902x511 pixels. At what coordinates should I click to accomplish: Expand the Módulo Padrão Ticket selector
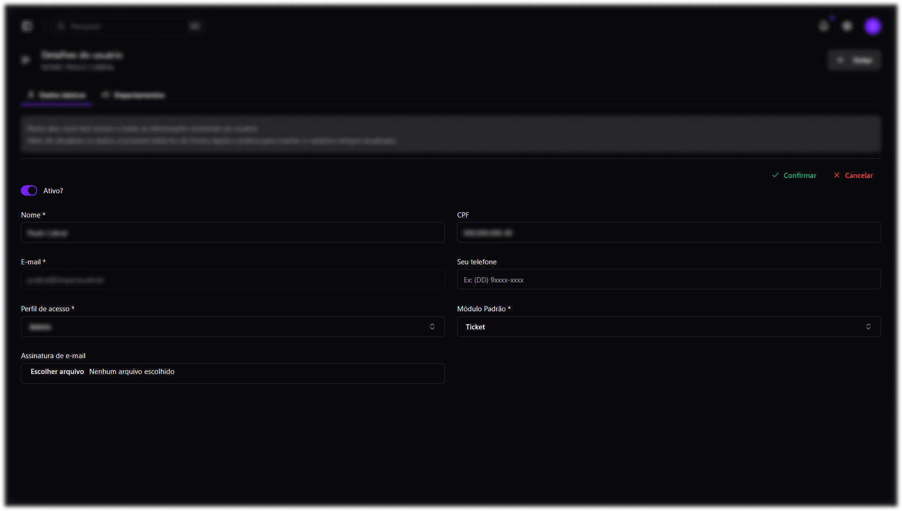pos(669,327)
